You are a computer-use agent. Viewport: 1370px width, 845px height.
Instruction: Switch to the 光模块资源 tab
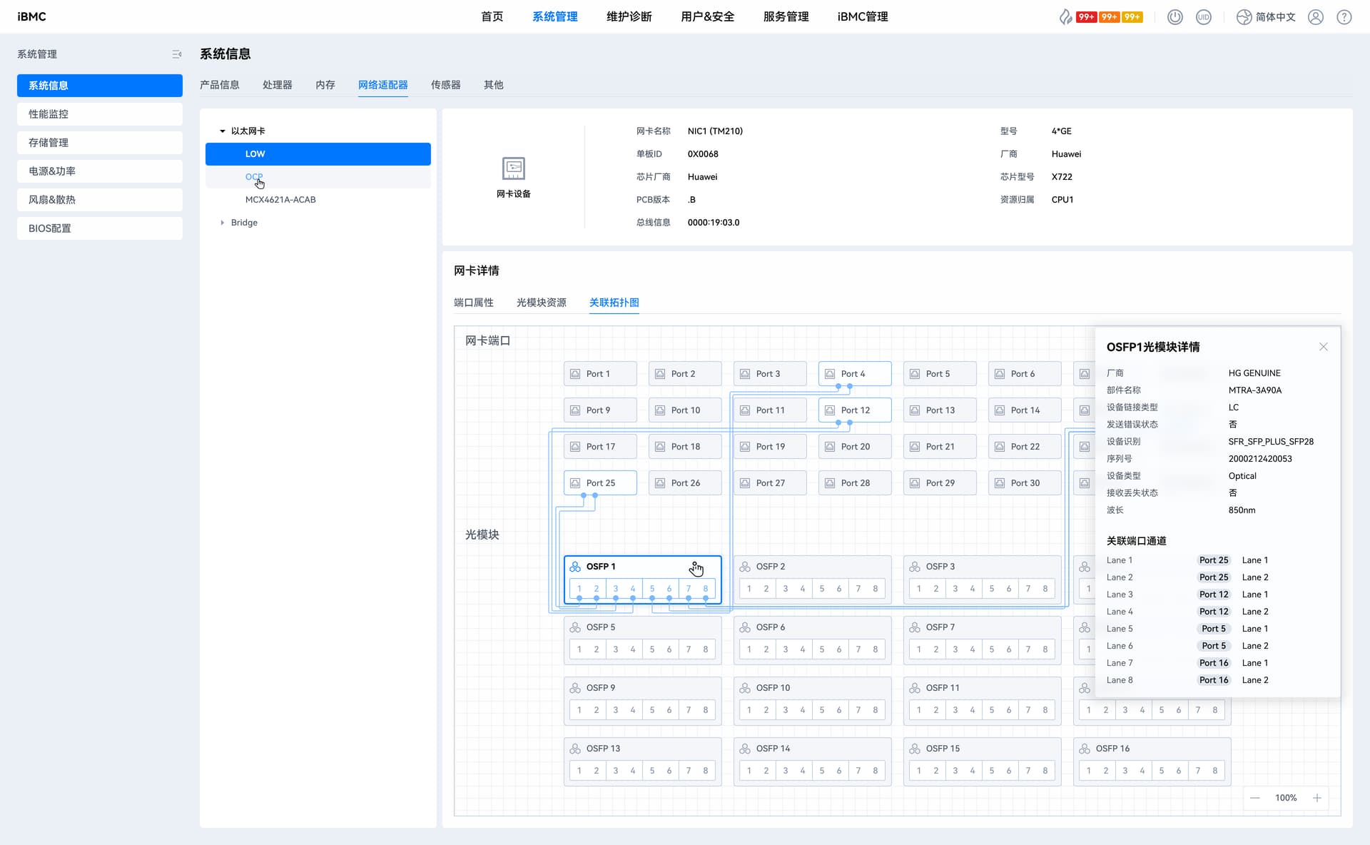[541, 303]
